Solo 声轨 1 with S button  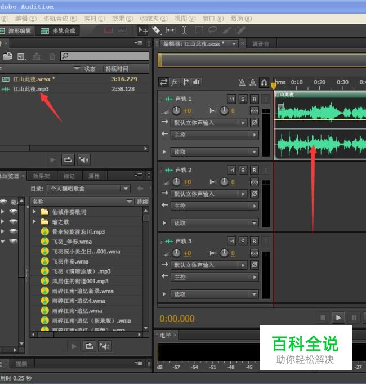(x=243, y=99)
